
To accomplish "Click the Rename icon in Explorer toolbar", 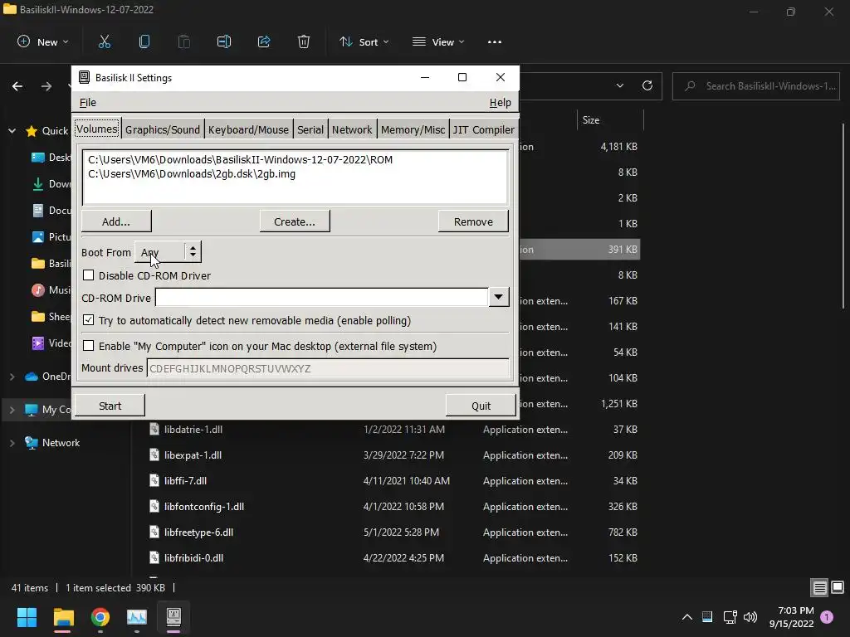I will [x=224, y=41].
